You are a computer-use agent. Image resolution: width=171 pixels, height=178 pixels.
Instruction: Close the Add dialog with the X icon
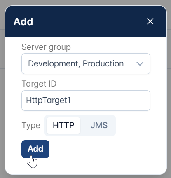click(x=150, y=21)
